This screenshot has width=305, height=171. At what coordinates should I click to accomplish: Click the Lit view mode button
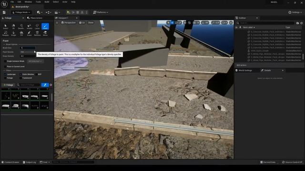[x=82, y=23]
